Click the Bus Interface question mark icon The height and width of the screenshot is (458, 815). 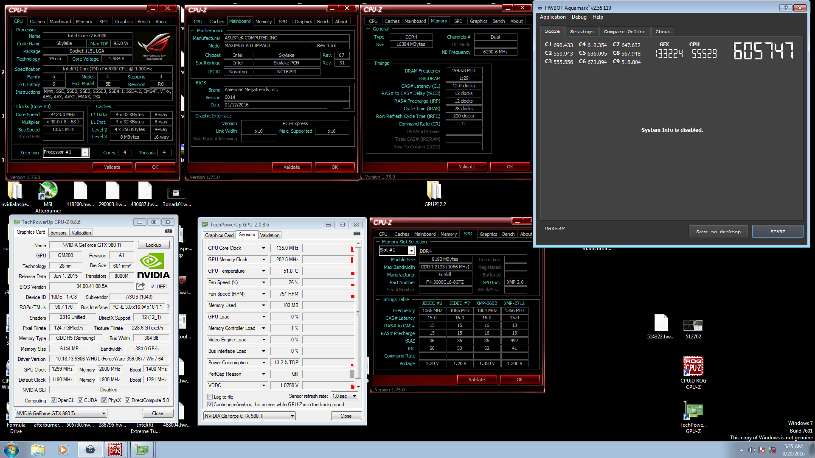[168, 307]
